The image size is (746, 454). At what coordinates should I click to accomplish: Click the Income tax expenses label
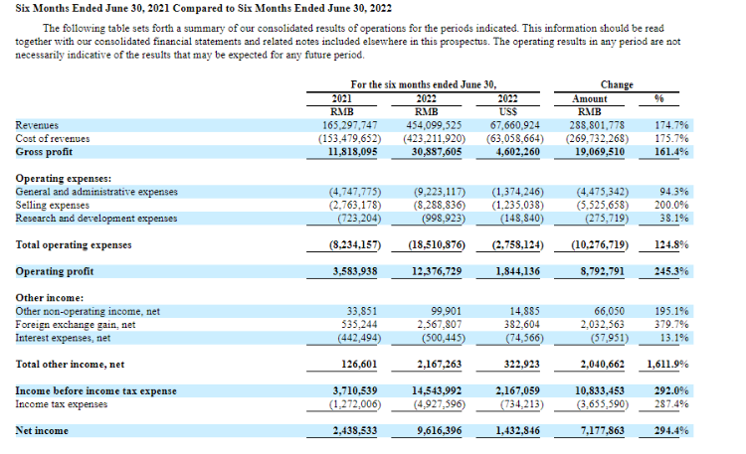(62, 404)
